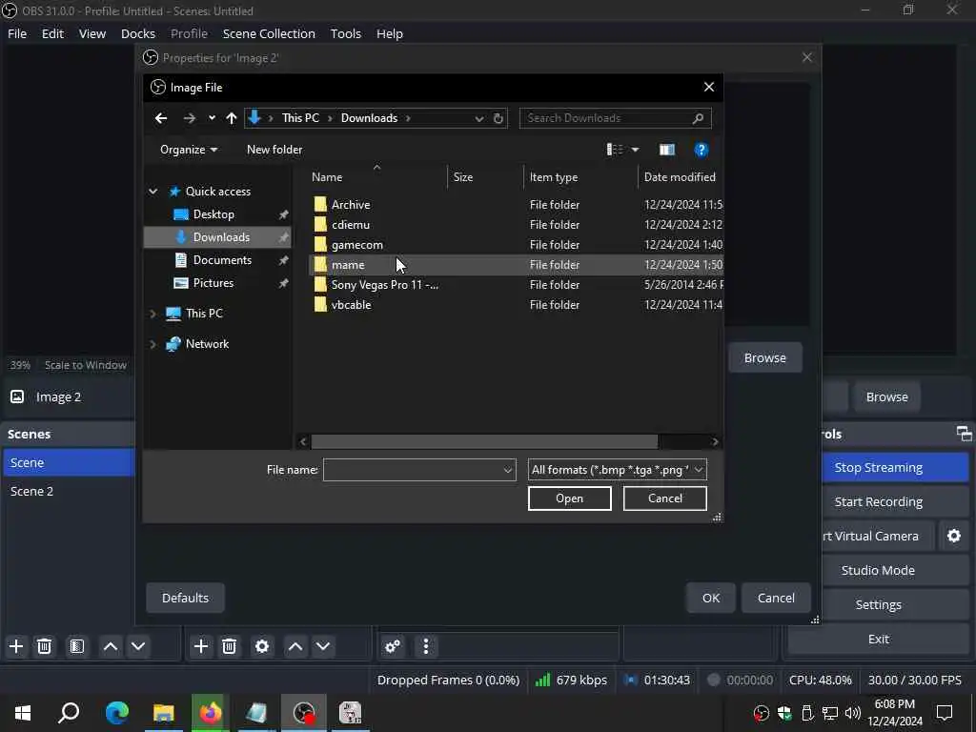
Task: Open the File menu in OBS
Action: coord(17,33)
